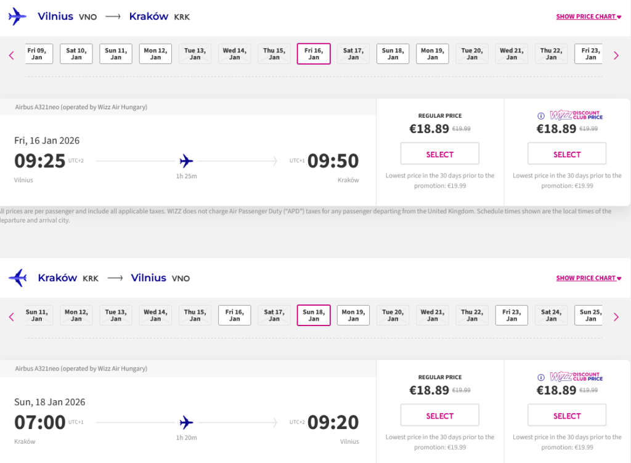631x463 pixels.
Task: Show earlier return dates with left arrow
Action: pyautogui.click(x=11, y=317)
